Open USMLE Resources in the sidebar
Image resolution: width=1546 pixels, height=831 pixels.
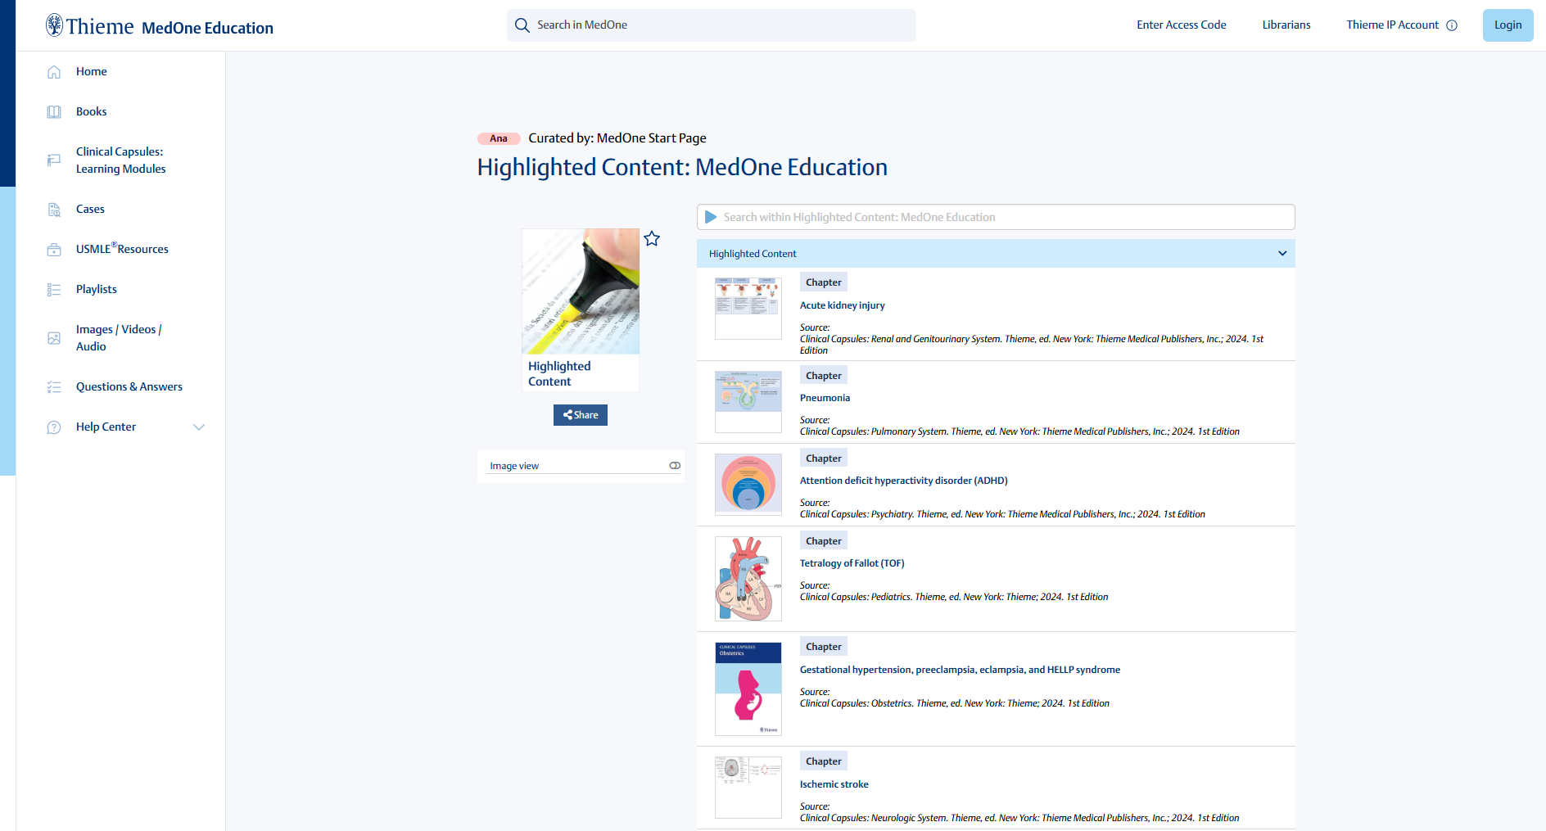pyautogui.click(x=122, y=249)
